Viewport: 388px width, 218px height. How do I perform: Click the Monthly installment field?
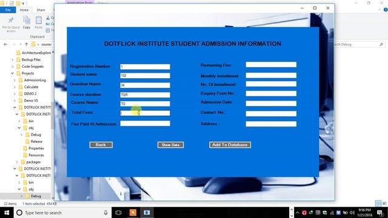pos(271,75)
